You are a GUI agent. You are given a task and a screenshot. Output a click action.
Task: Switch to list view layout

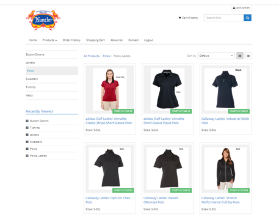tap(248, 56)
